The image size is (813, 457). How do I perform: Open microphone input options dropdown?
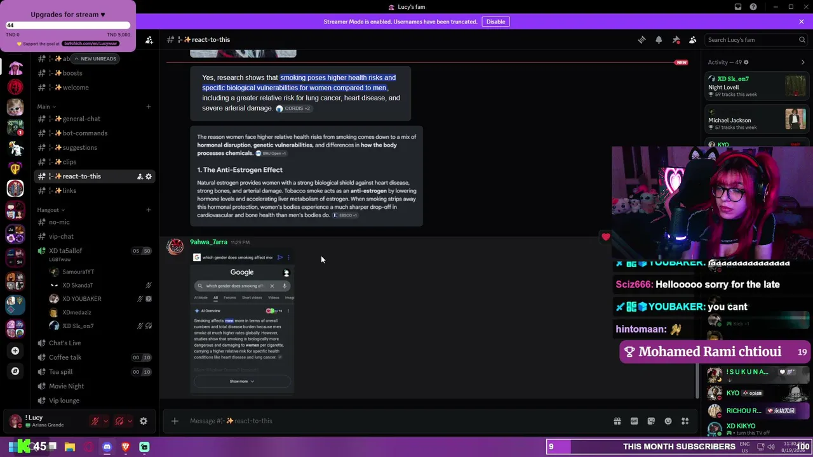click(106, 421)
